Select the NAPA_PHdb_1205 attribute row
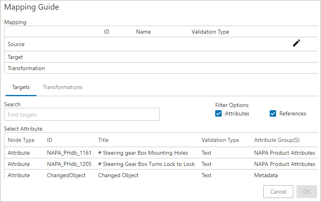This screenshot has width=321, height=202. click(161, 164)
